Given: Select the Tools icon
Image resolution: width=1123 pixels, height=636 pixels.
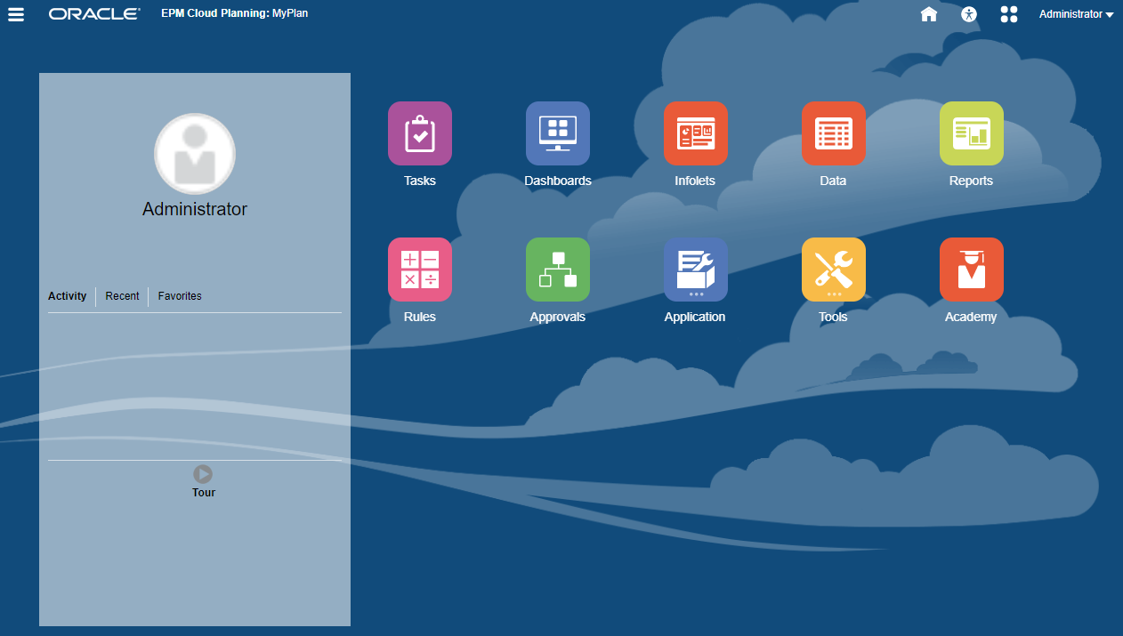Looking at the screenshot, I should [x=833, y=269].
